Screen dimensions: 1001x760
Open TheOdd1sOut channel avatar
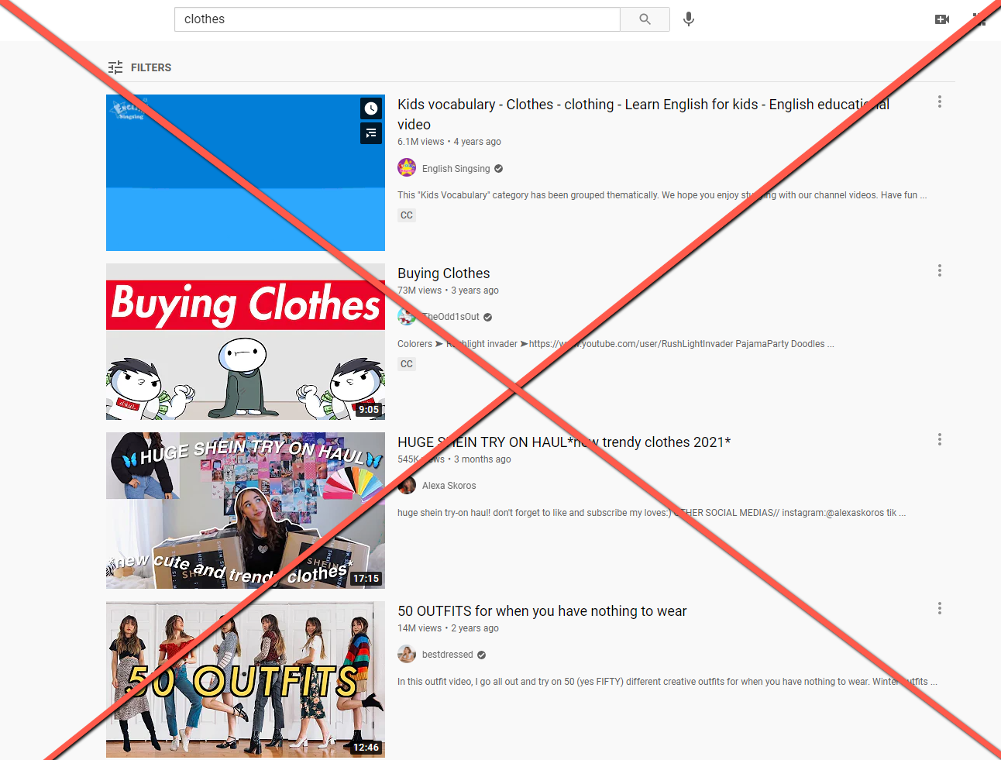click(x=407, y=316)
